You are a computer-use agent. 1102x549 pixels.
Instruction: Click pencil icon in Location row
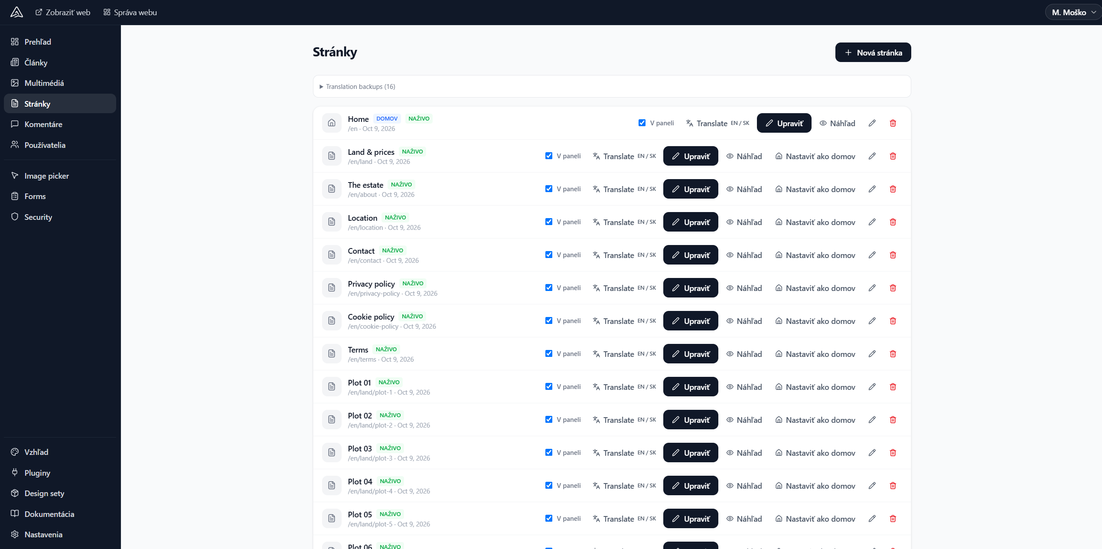[x=872, y=222]
